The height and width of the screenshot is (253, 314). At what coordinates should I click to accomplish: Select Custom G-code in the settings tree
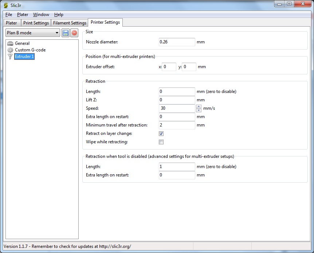coord(30,50)
